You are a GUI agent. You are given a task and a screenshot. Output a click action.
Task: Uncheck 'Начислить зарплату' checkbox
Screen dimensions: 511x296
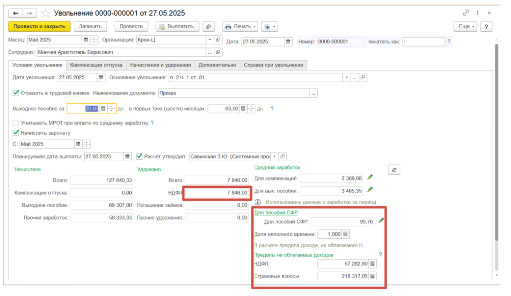pyautogui.click(x=16, y=133)
